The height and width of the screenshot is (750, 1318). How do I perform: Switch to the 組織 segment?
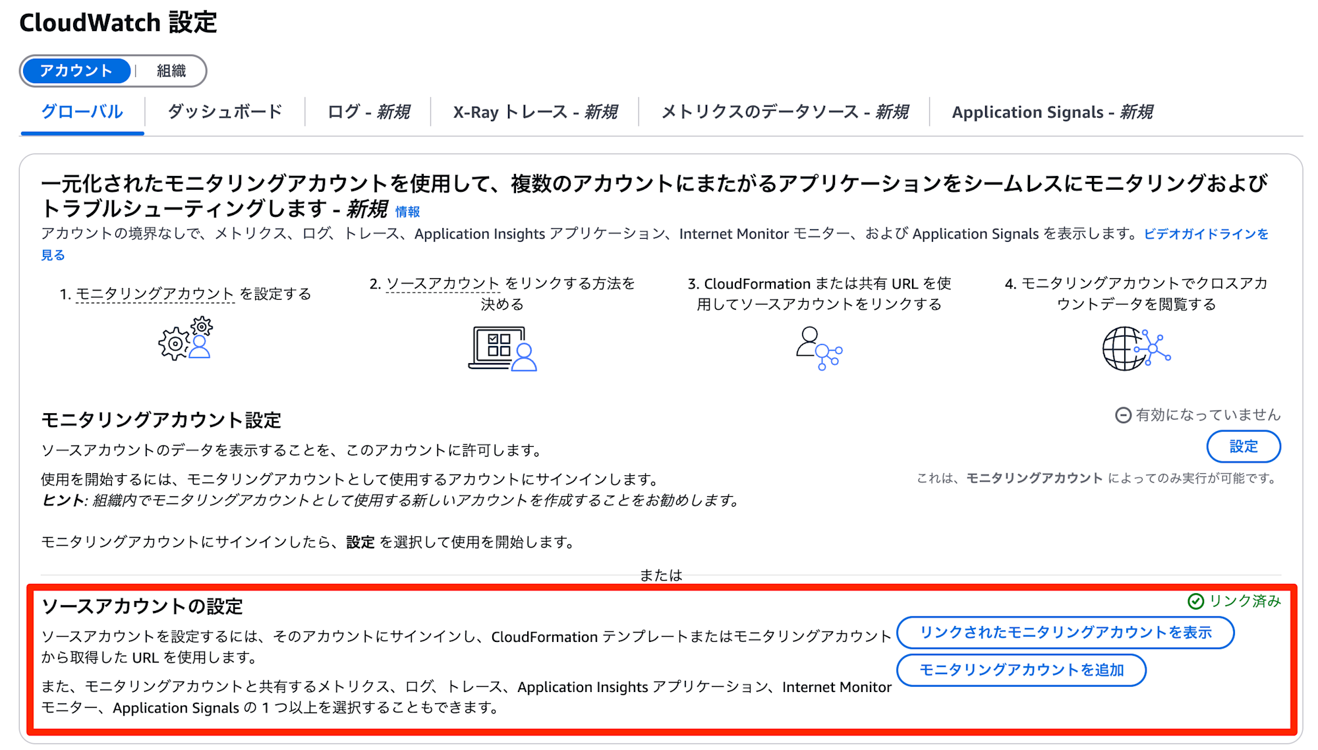(x=171, y=71)
